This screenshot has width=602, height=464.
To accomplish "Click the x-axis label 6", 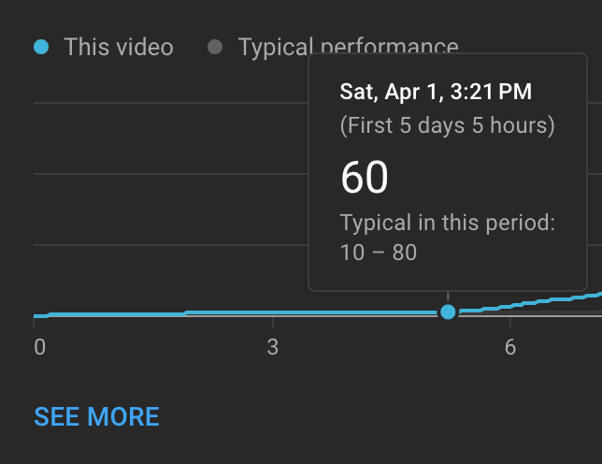I will click(x=510, y=348).
